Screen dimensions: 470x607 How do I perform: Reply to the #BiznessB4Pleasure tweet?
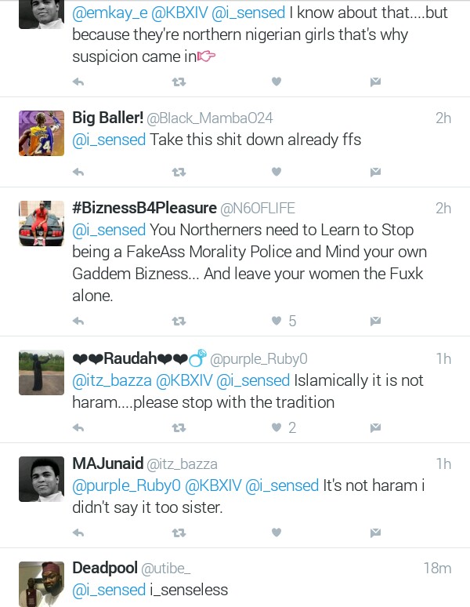click(x=78, y=322)
